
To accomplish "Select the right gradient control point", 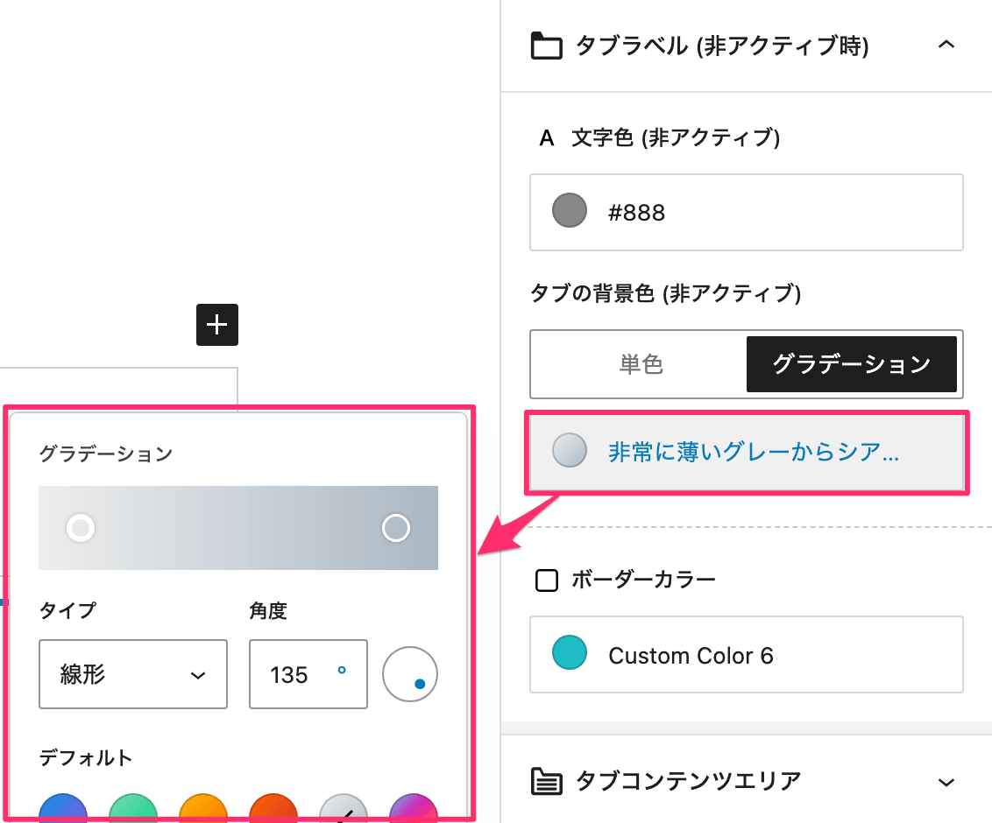I will coord(396,528).
